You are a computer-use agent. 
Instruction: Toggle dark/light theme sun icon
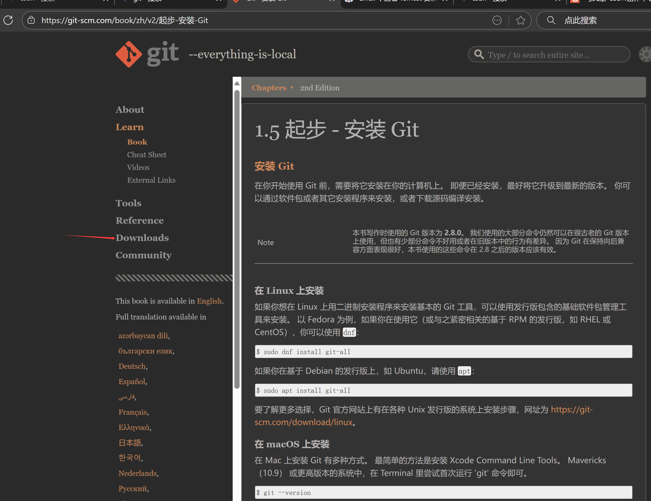(645, 55)
